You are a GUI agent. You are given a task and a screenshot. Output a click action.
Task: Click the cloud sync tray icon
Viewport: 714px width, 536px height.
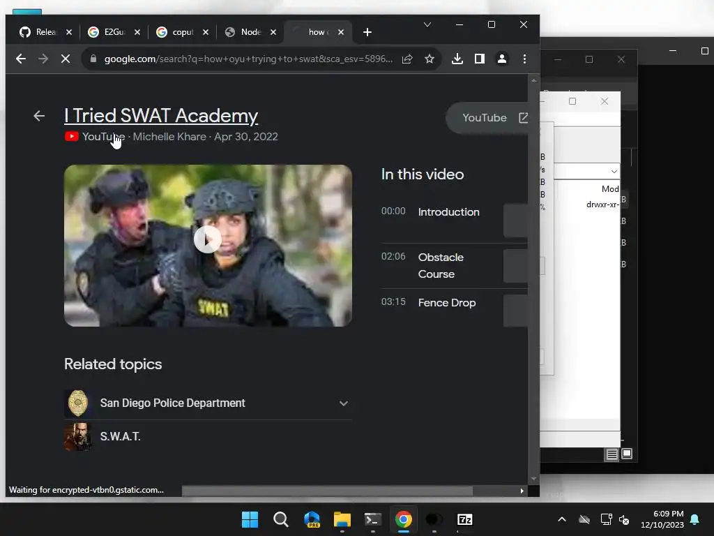click(584, 519)
